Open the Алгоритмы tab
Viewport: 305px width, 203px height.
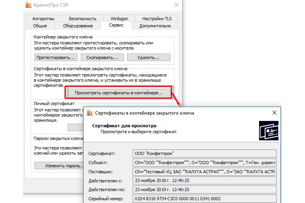coord(44,19)
